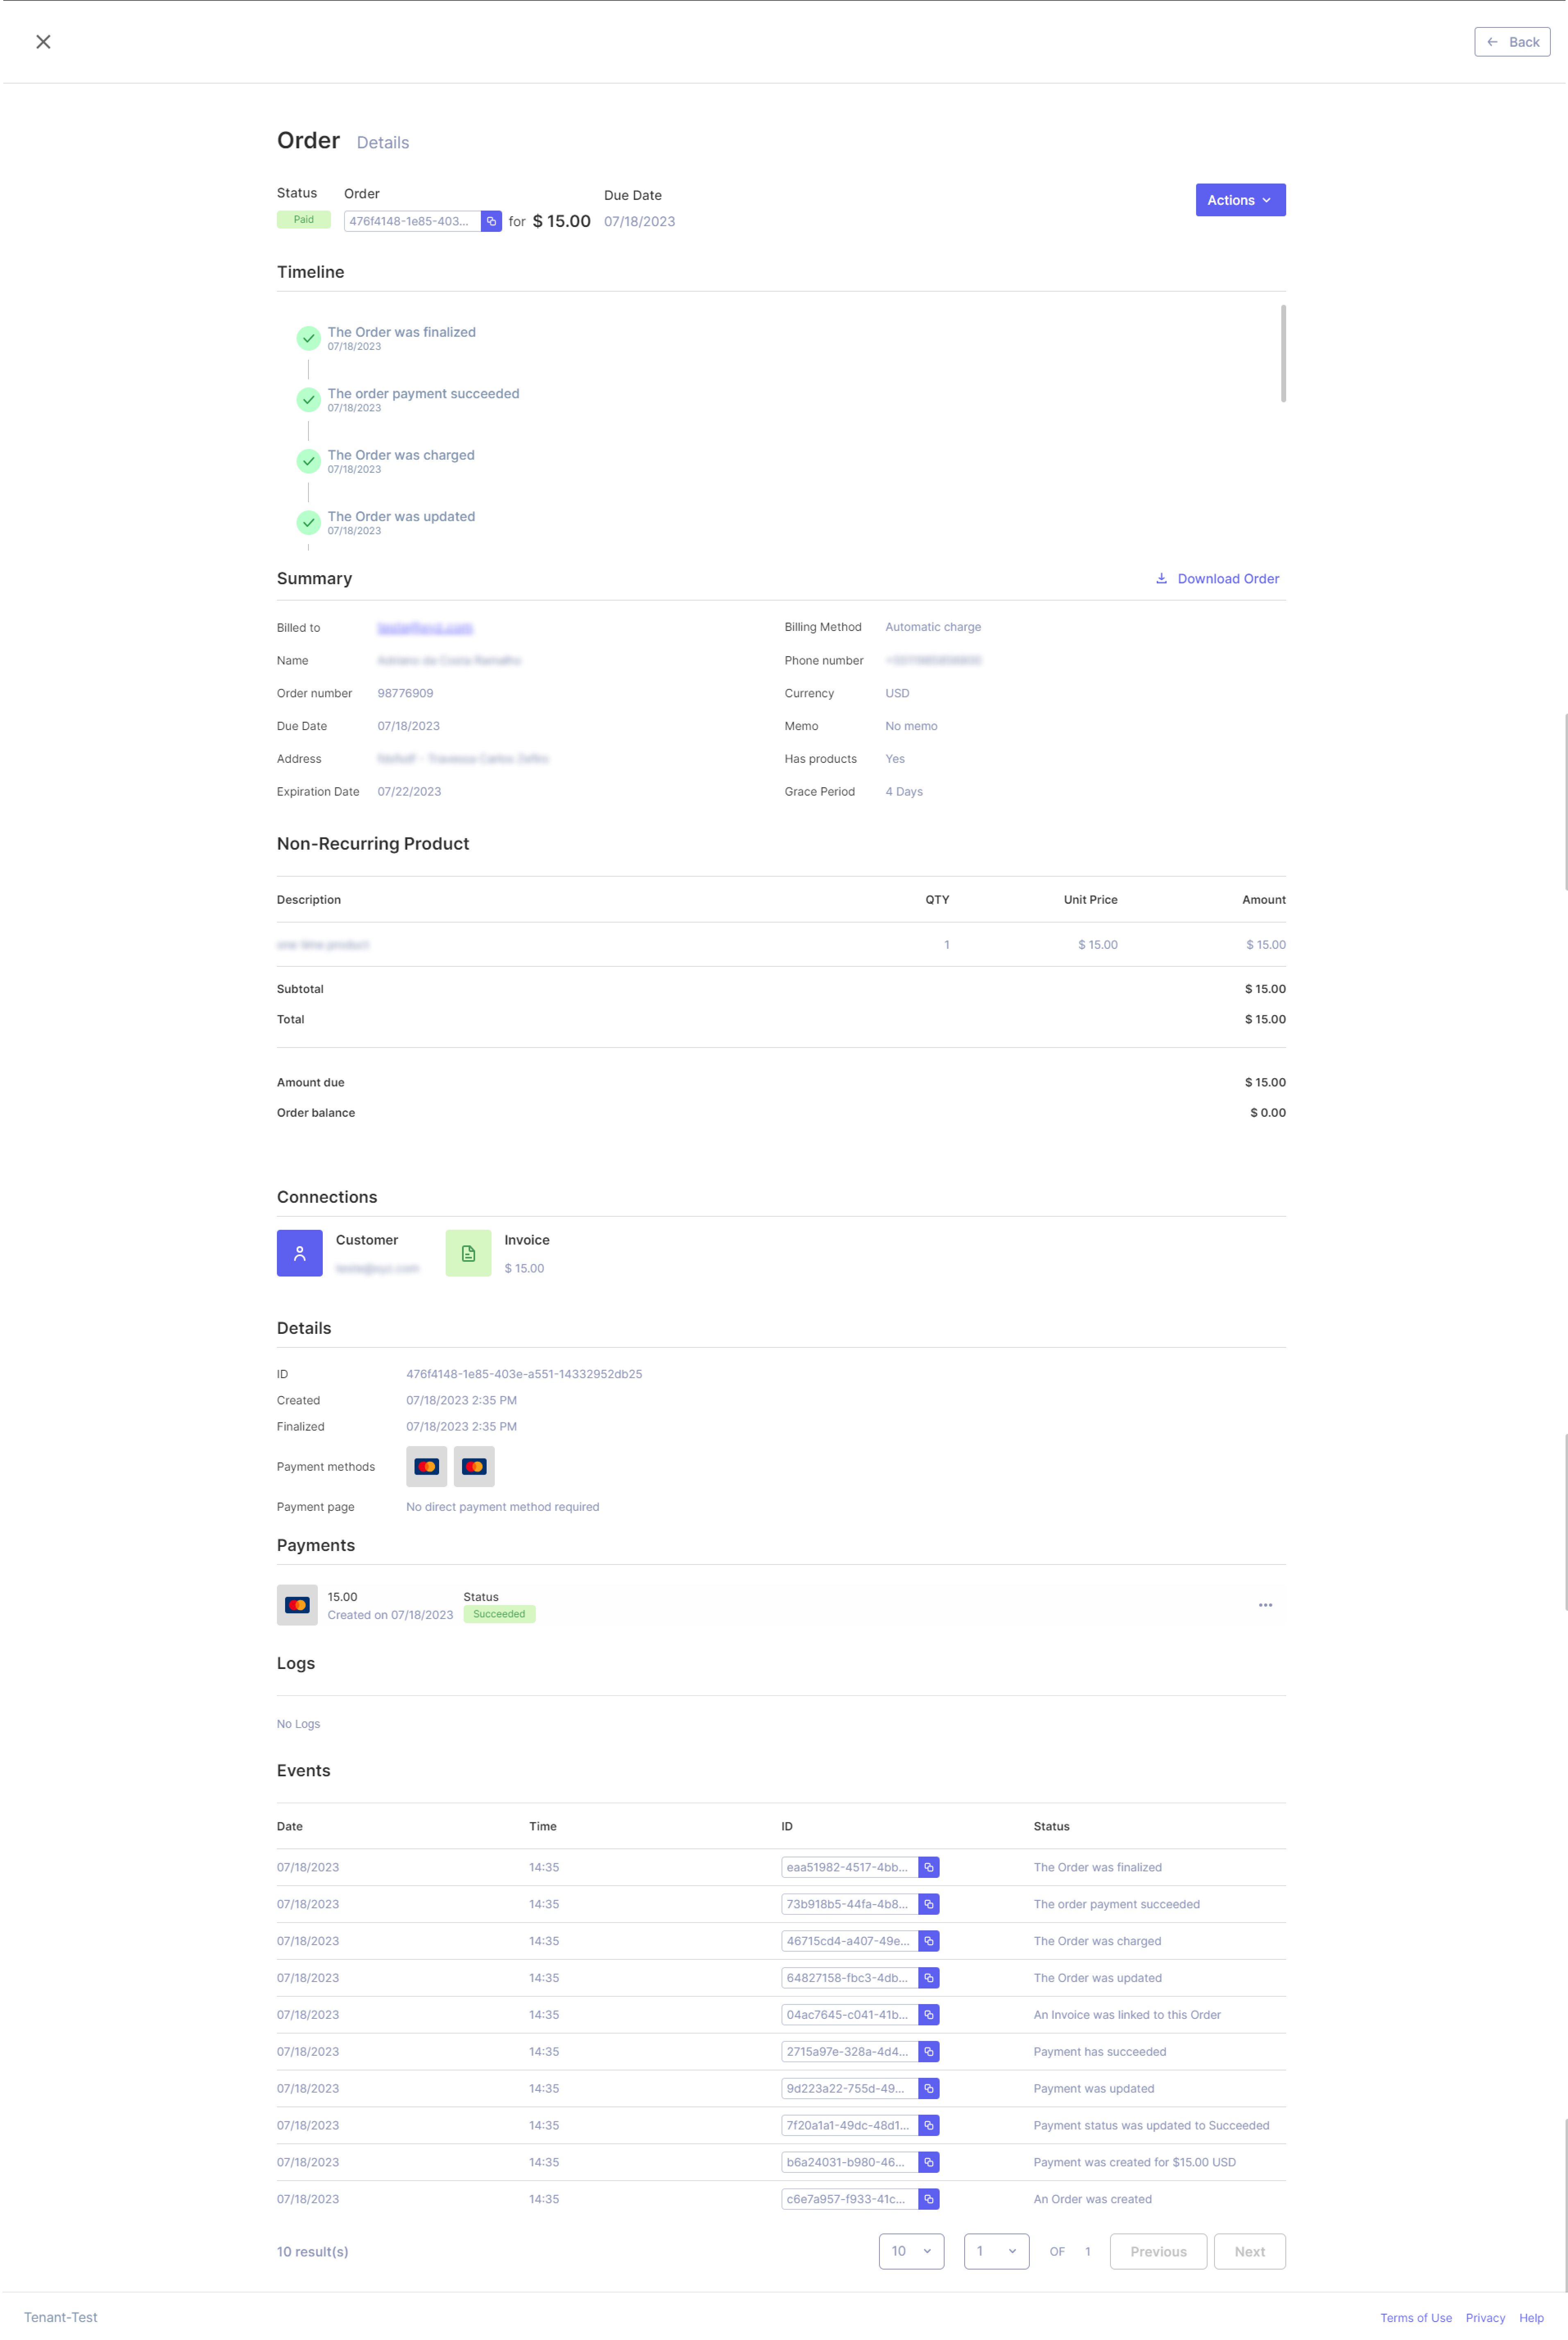Copy event ID 04ac7645-c041-41b...
1568x2340 pixels.
pyautogui.click(x=928, y=2015)
